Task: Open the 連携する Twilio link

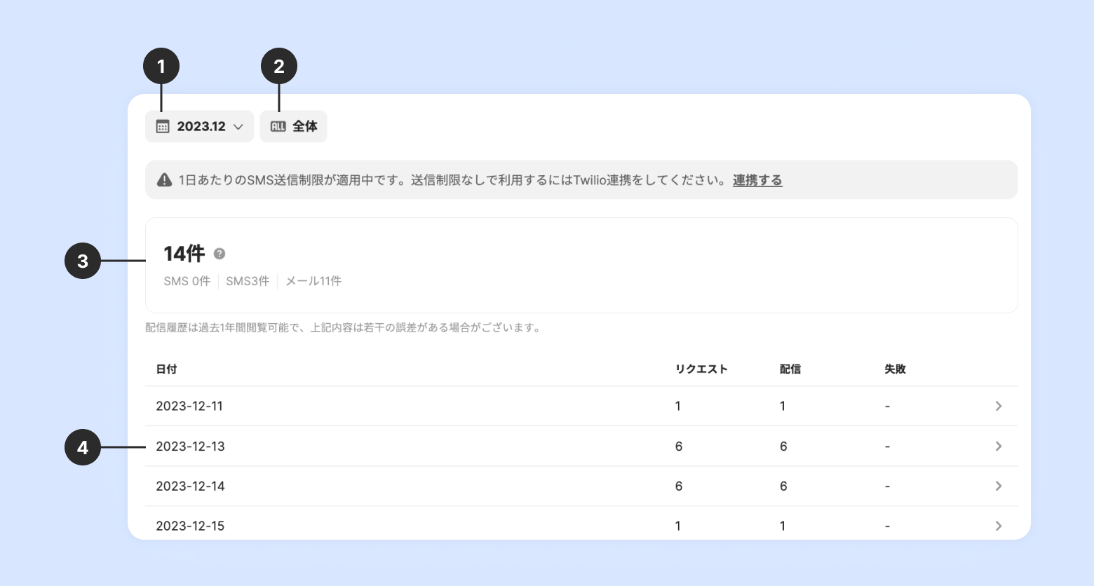Action: tap(757, 180)
